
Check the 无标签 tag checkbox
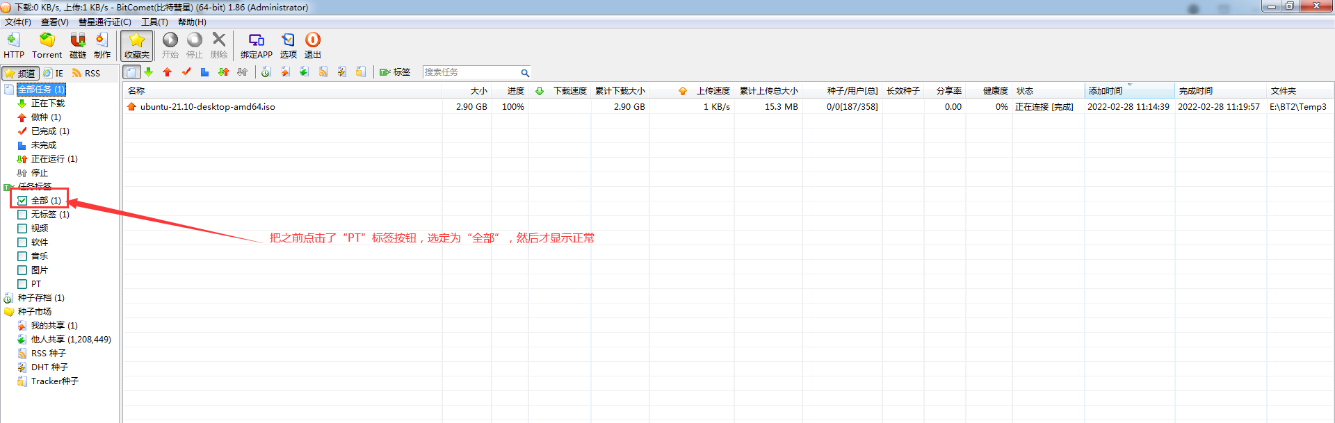[22, 215]
